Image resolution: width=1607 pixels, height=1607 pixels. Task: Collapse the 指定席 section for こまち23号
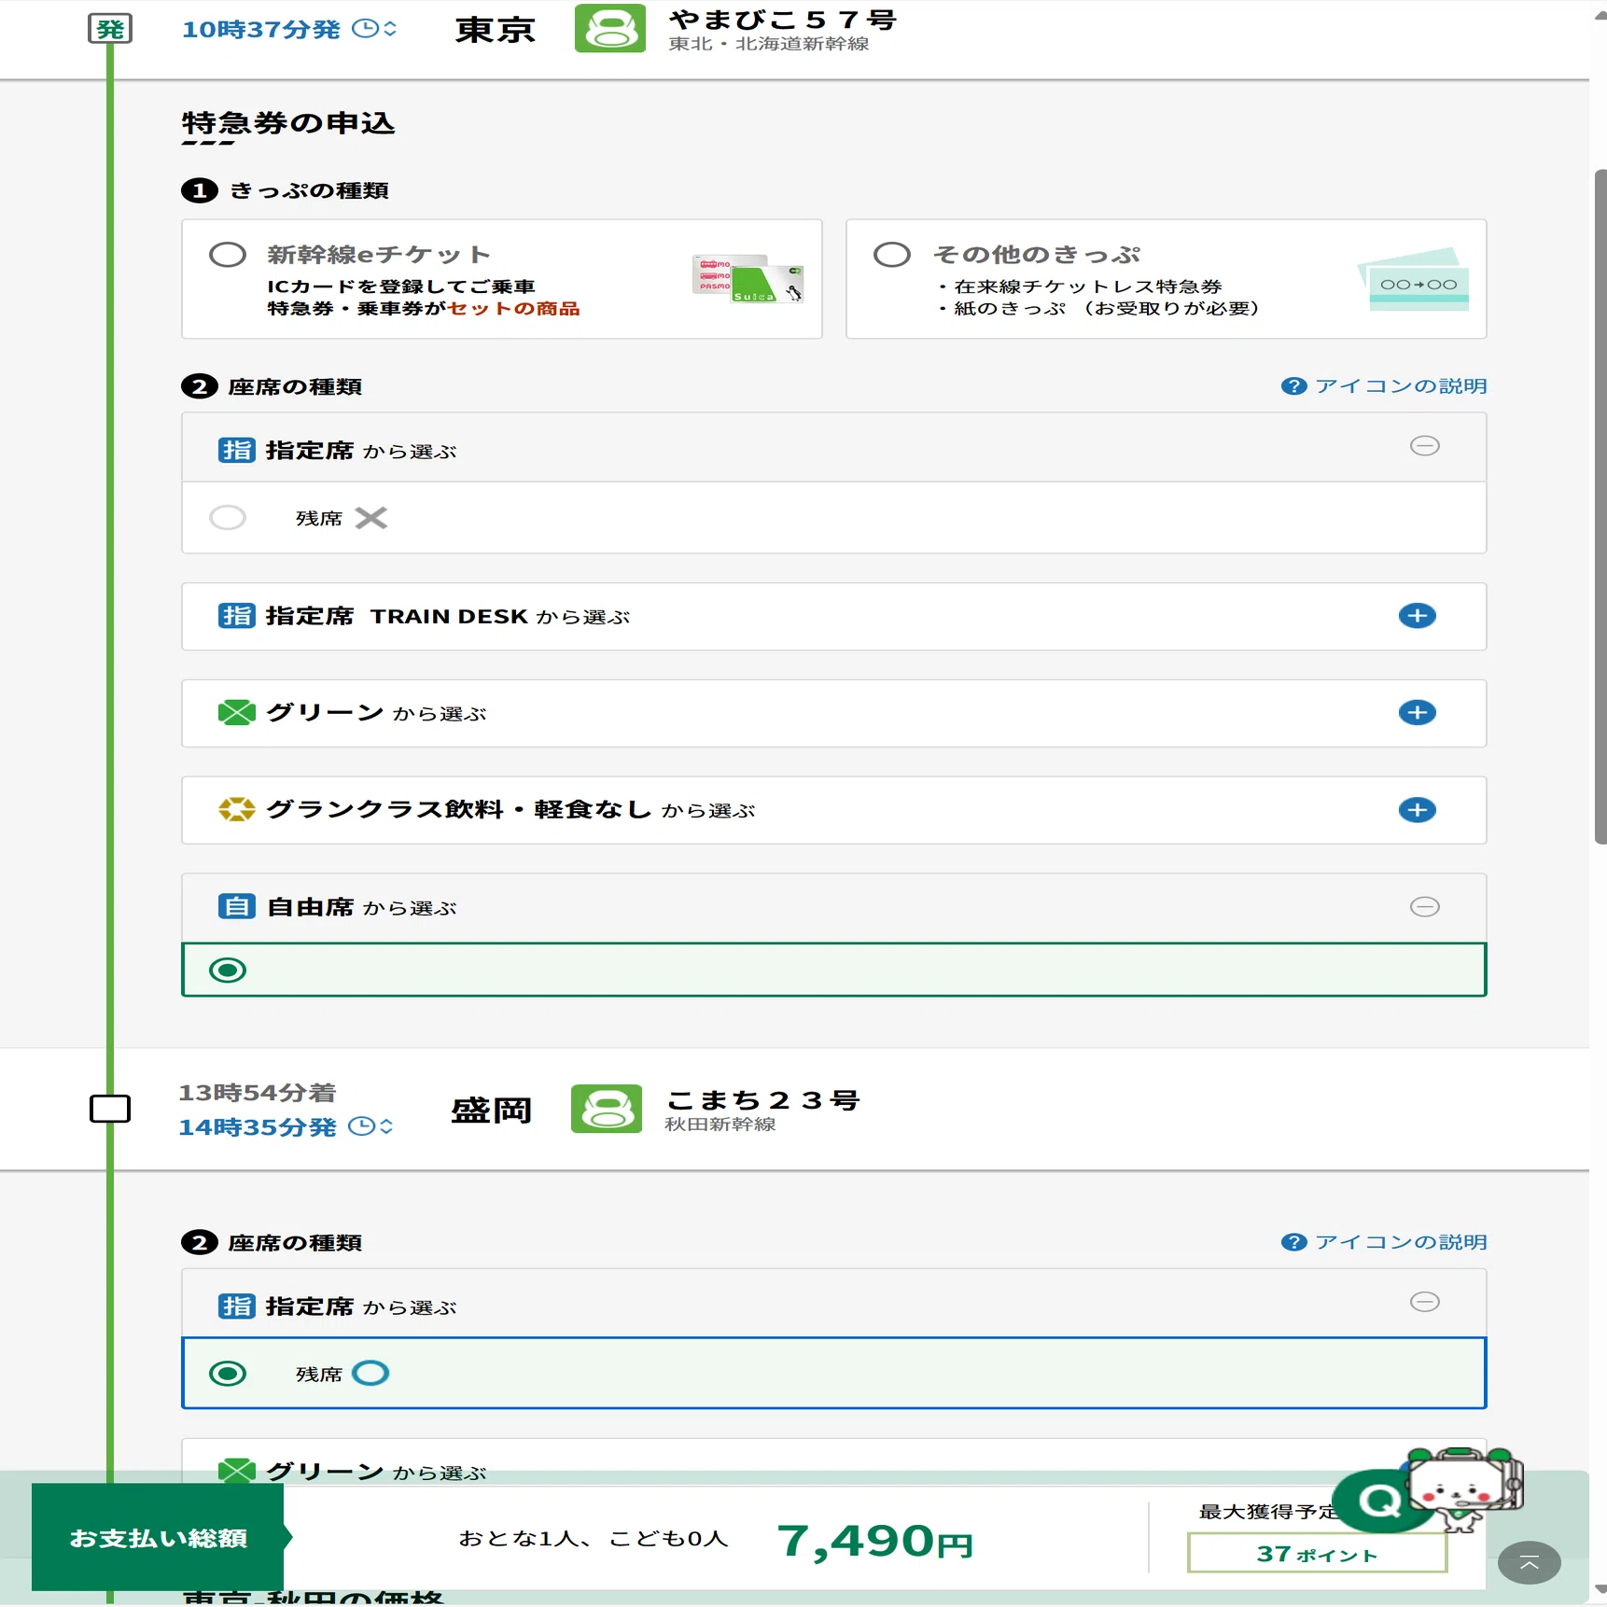click(x=1424, y=1302)
